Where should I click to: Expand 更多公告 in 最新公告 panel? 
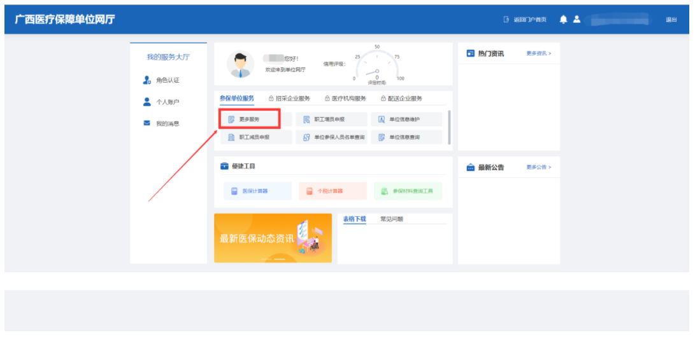538,167
